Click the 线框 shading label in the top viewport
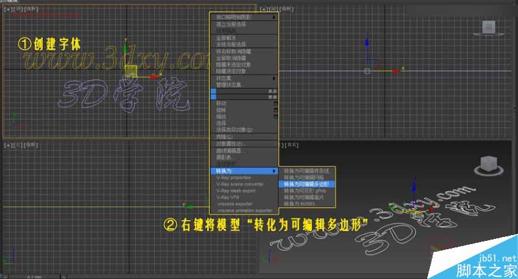518x279 pixels. pyautogui.click(x=32, y=9)
